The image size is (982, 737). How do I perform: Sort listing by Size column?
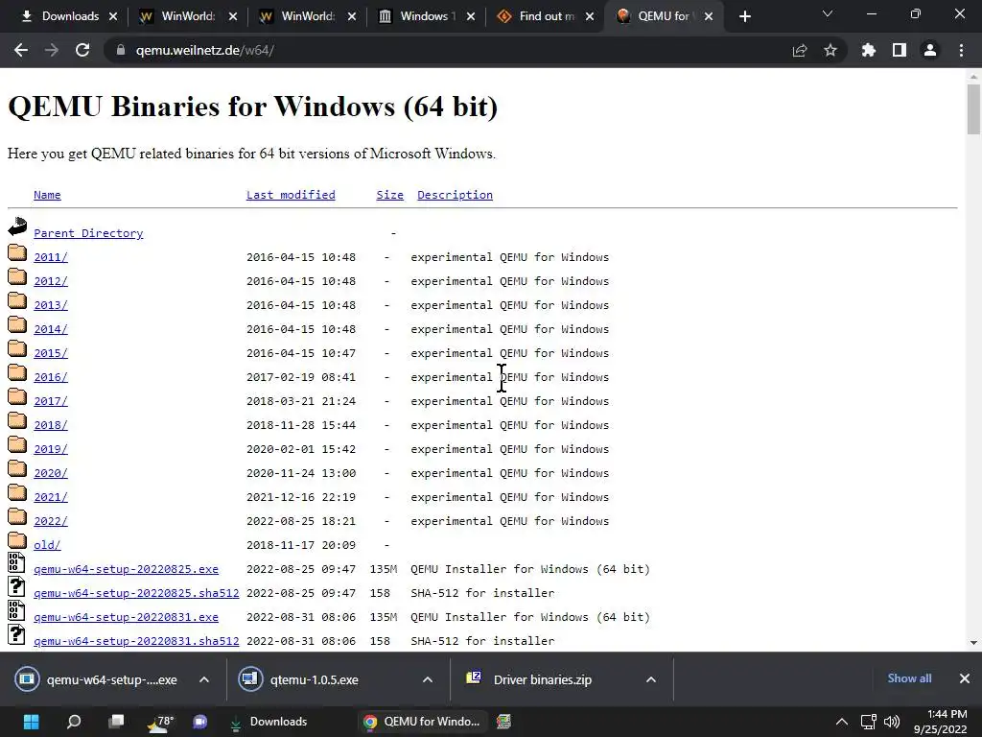click(x=389, y=195)
